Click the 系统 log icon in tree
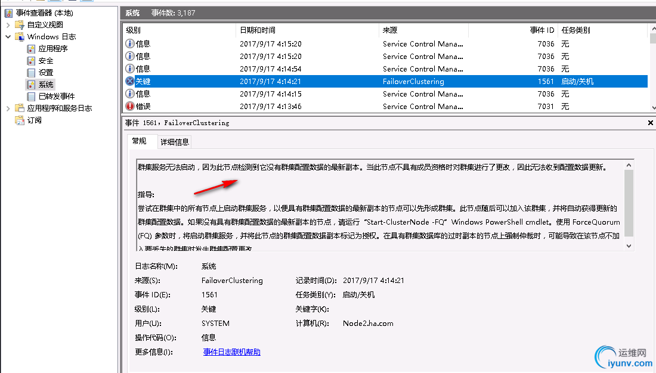The image size is (656, 373). (31, 85)
